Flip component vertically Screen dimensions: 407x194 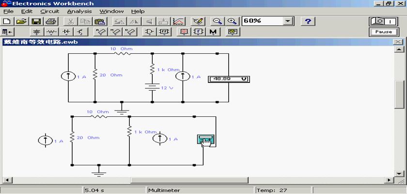click(x=149, y=21)
